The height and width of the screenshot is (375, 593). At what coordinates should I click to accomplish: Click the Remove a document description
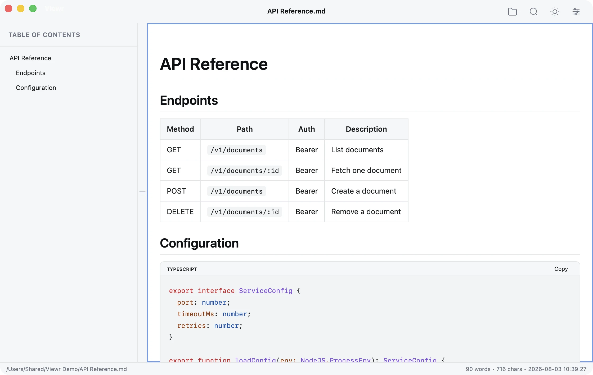[366, 212]
